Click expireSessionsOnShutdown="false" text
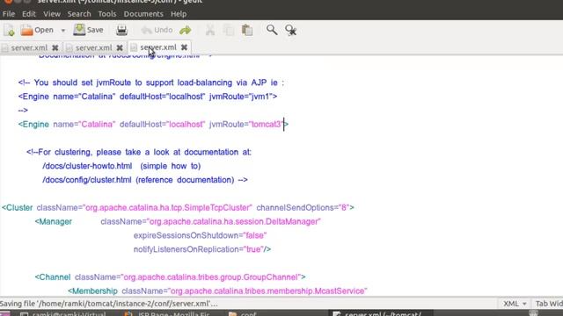Image resolution: width=563 pixels, height=316 pixels. click(x=200, y=236)
